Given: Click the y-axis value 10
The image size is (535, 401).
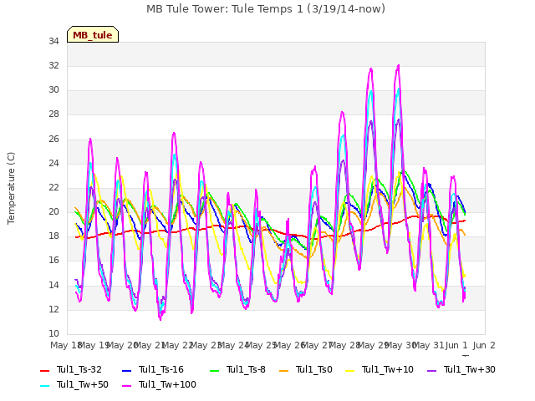Looking at the screenshot, I should (x=53, y=334).
